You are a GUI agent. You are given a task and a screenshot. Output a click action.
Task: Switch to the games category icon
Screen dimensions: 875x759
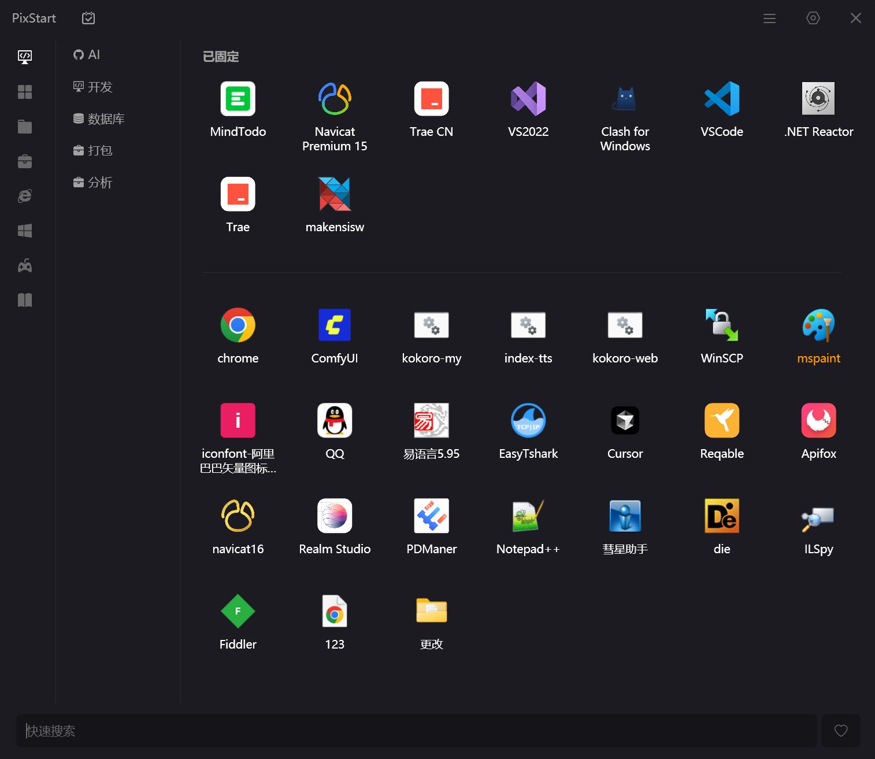tap(25, 265)
